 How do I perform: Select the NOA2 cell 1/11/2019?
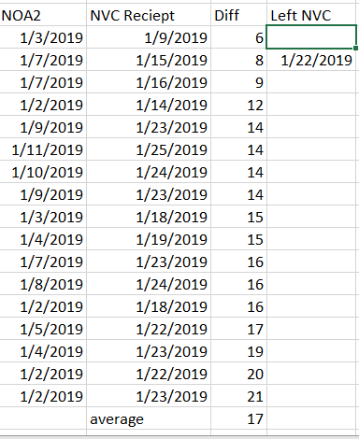pyautogui.click(x=43, y=149)
